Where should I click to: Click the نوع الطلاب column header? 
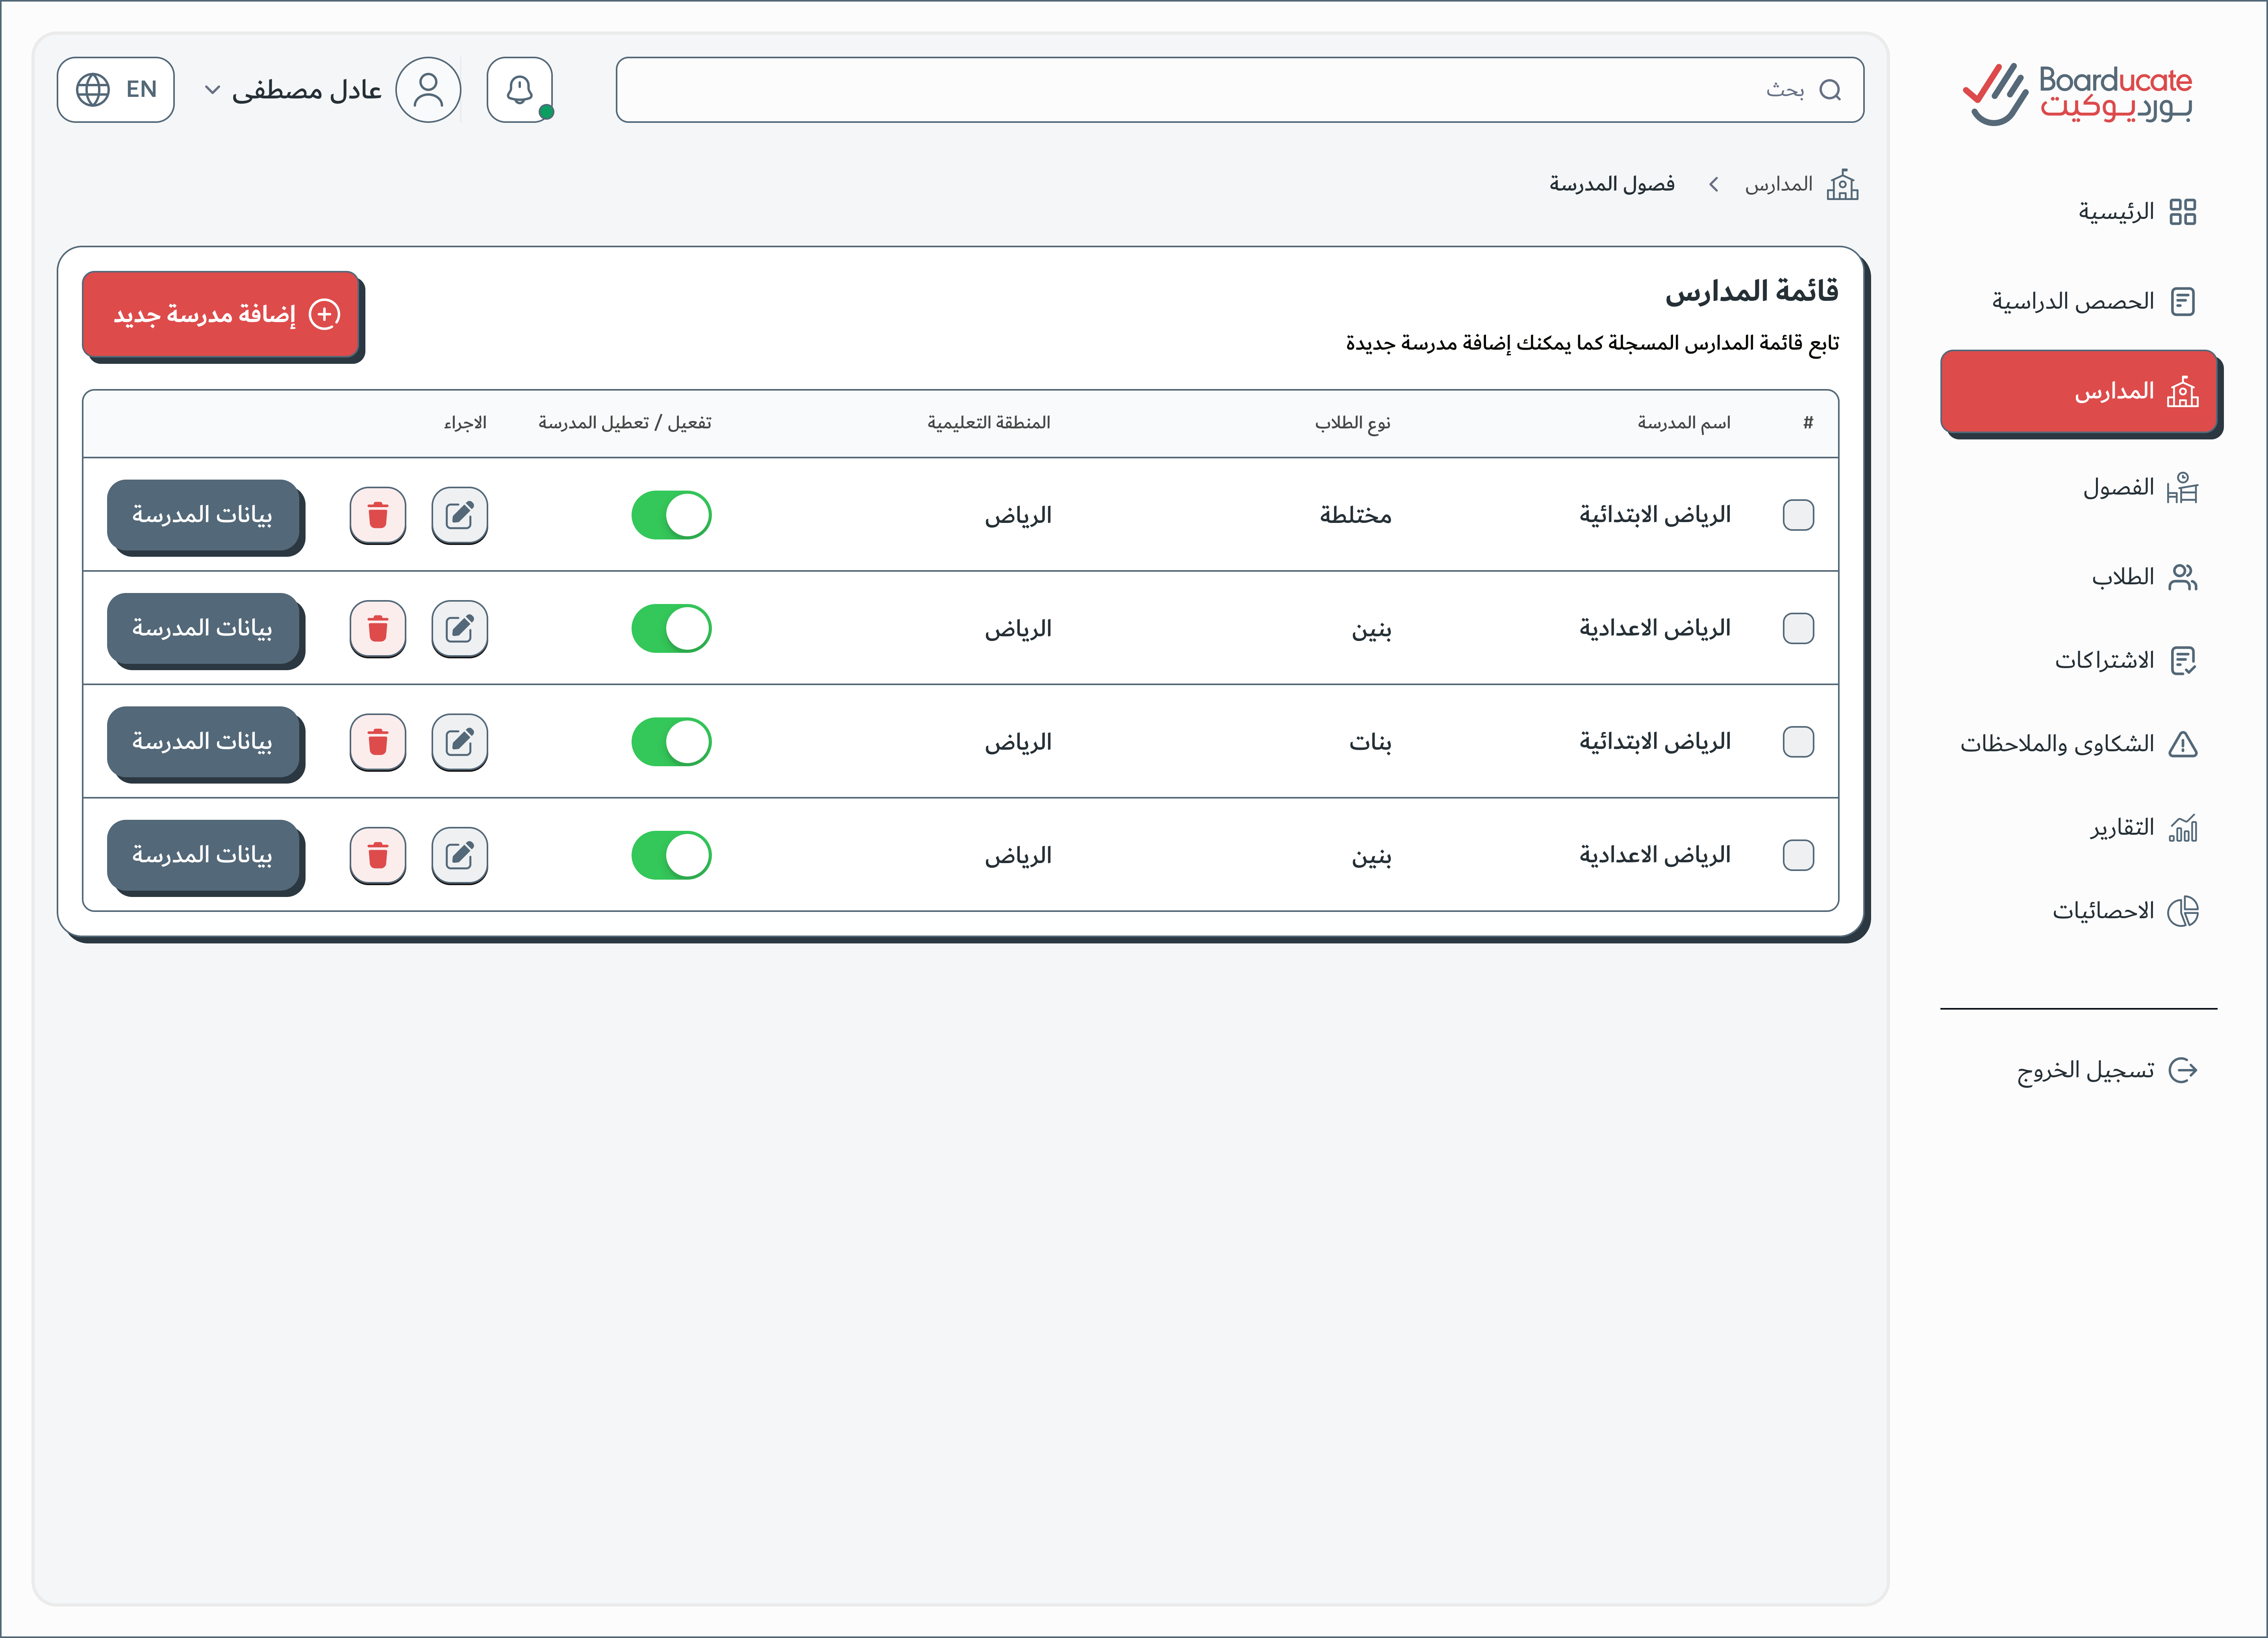click(x=1353, y=423)
